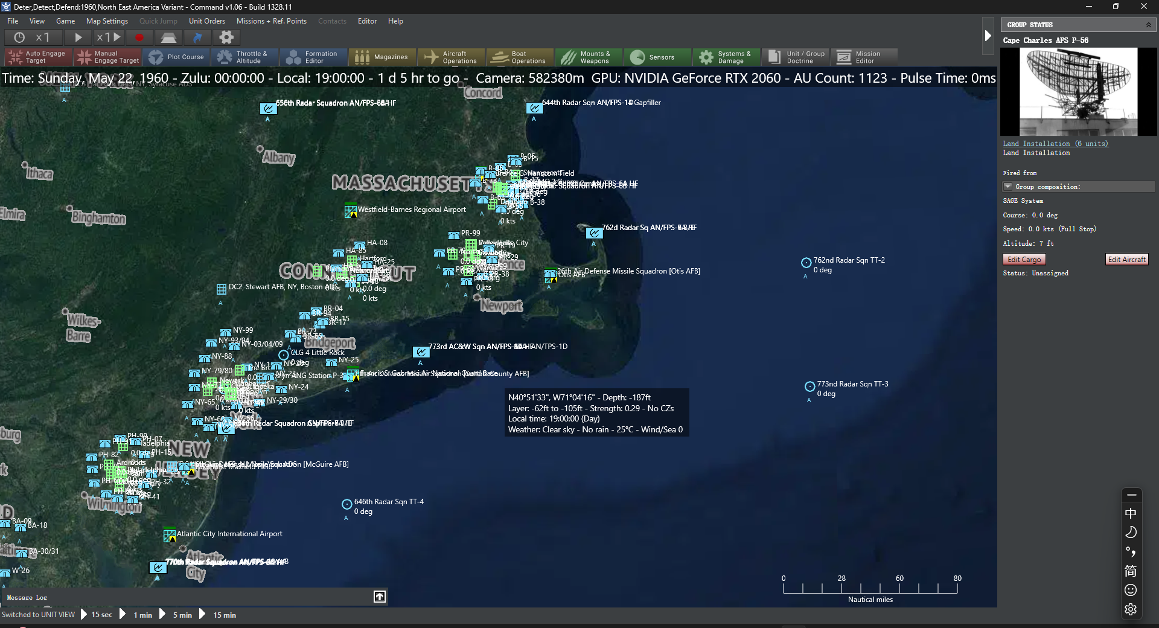1159x628 pixels.
Task: Open the View menu
Action: (x=37, y=21)
